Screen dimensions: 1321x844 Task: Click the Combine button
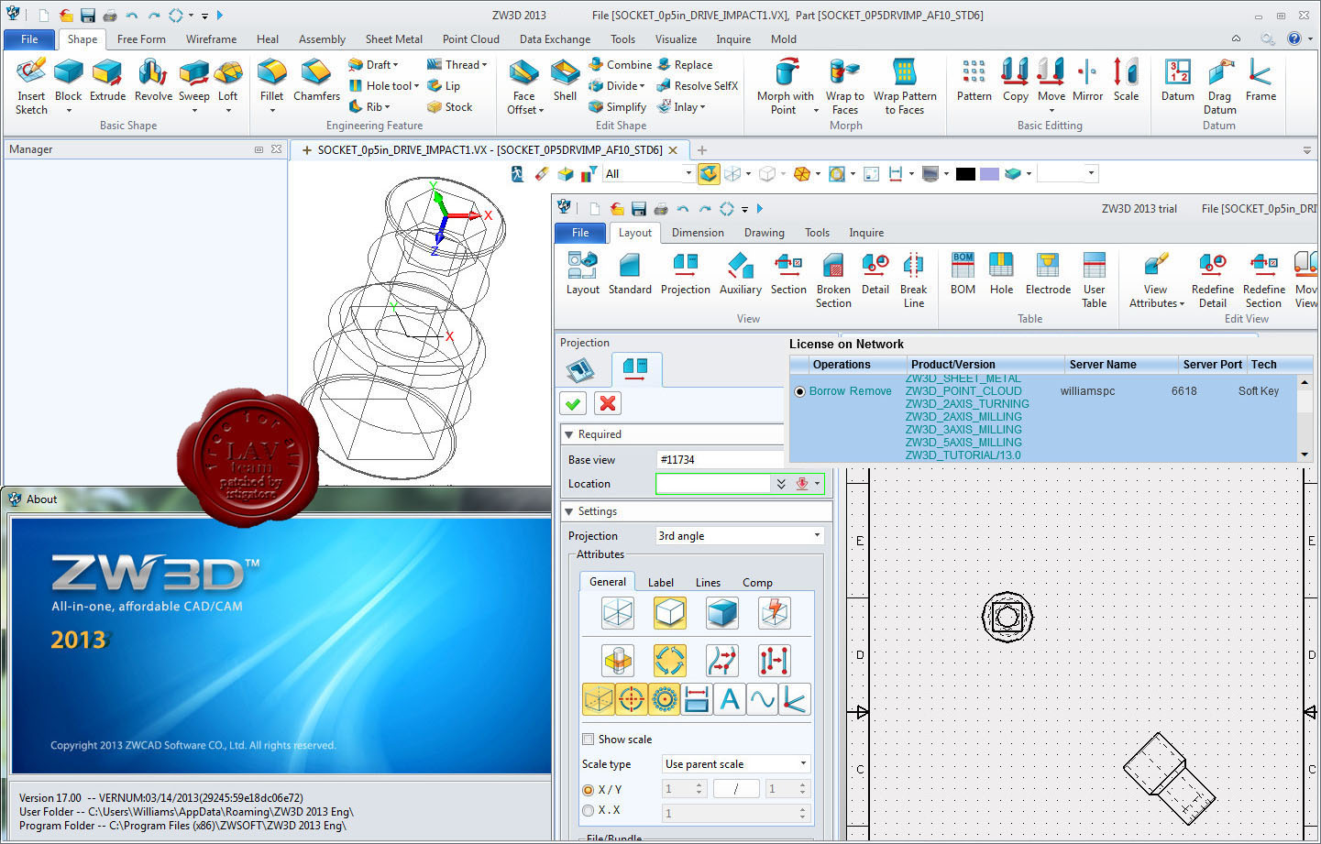[x=621, y=64]
